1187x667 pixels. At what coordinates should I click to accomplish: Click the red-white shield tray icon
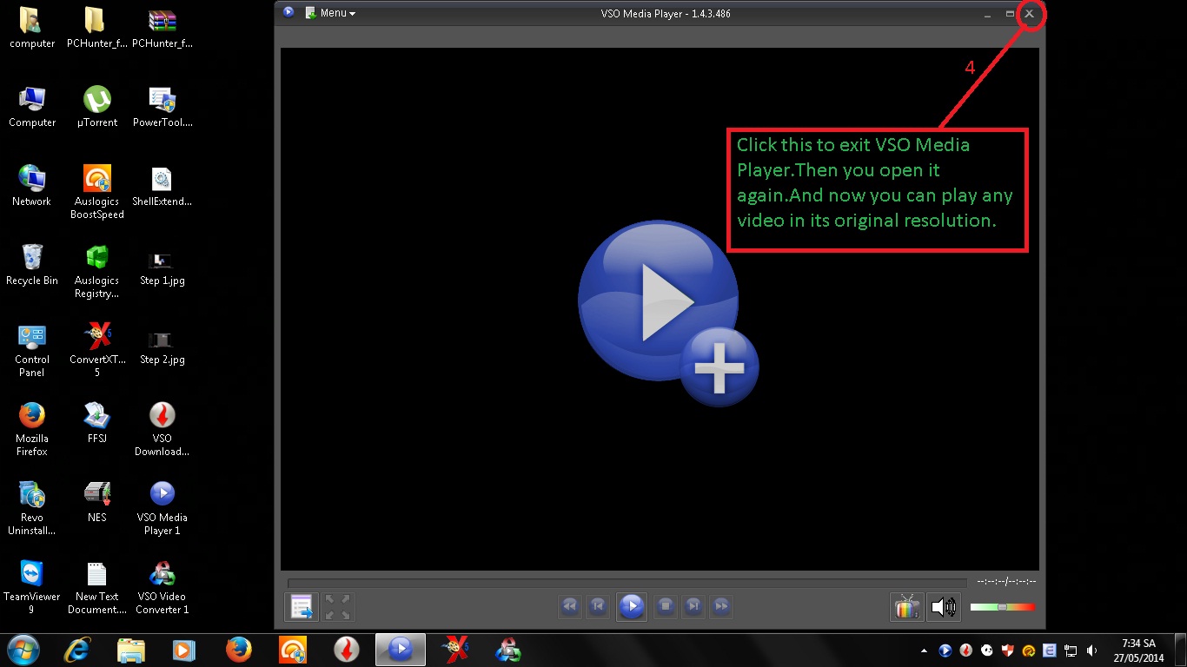click(x=1008, y=650)
